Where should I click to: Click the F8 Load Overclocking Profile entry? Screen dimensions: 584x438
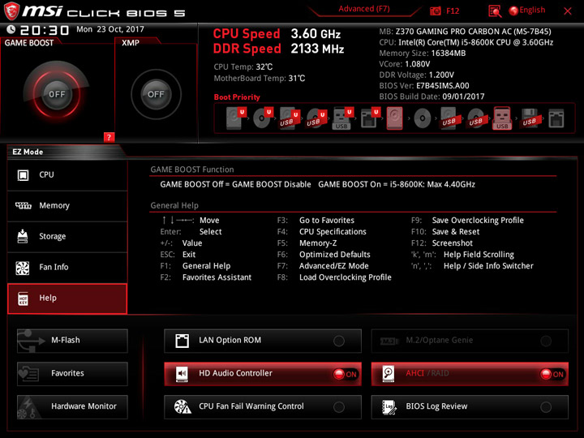(334, 277)
